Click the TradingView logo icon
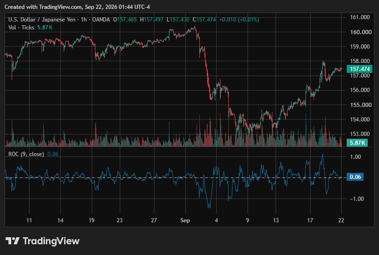 (12, 241)
